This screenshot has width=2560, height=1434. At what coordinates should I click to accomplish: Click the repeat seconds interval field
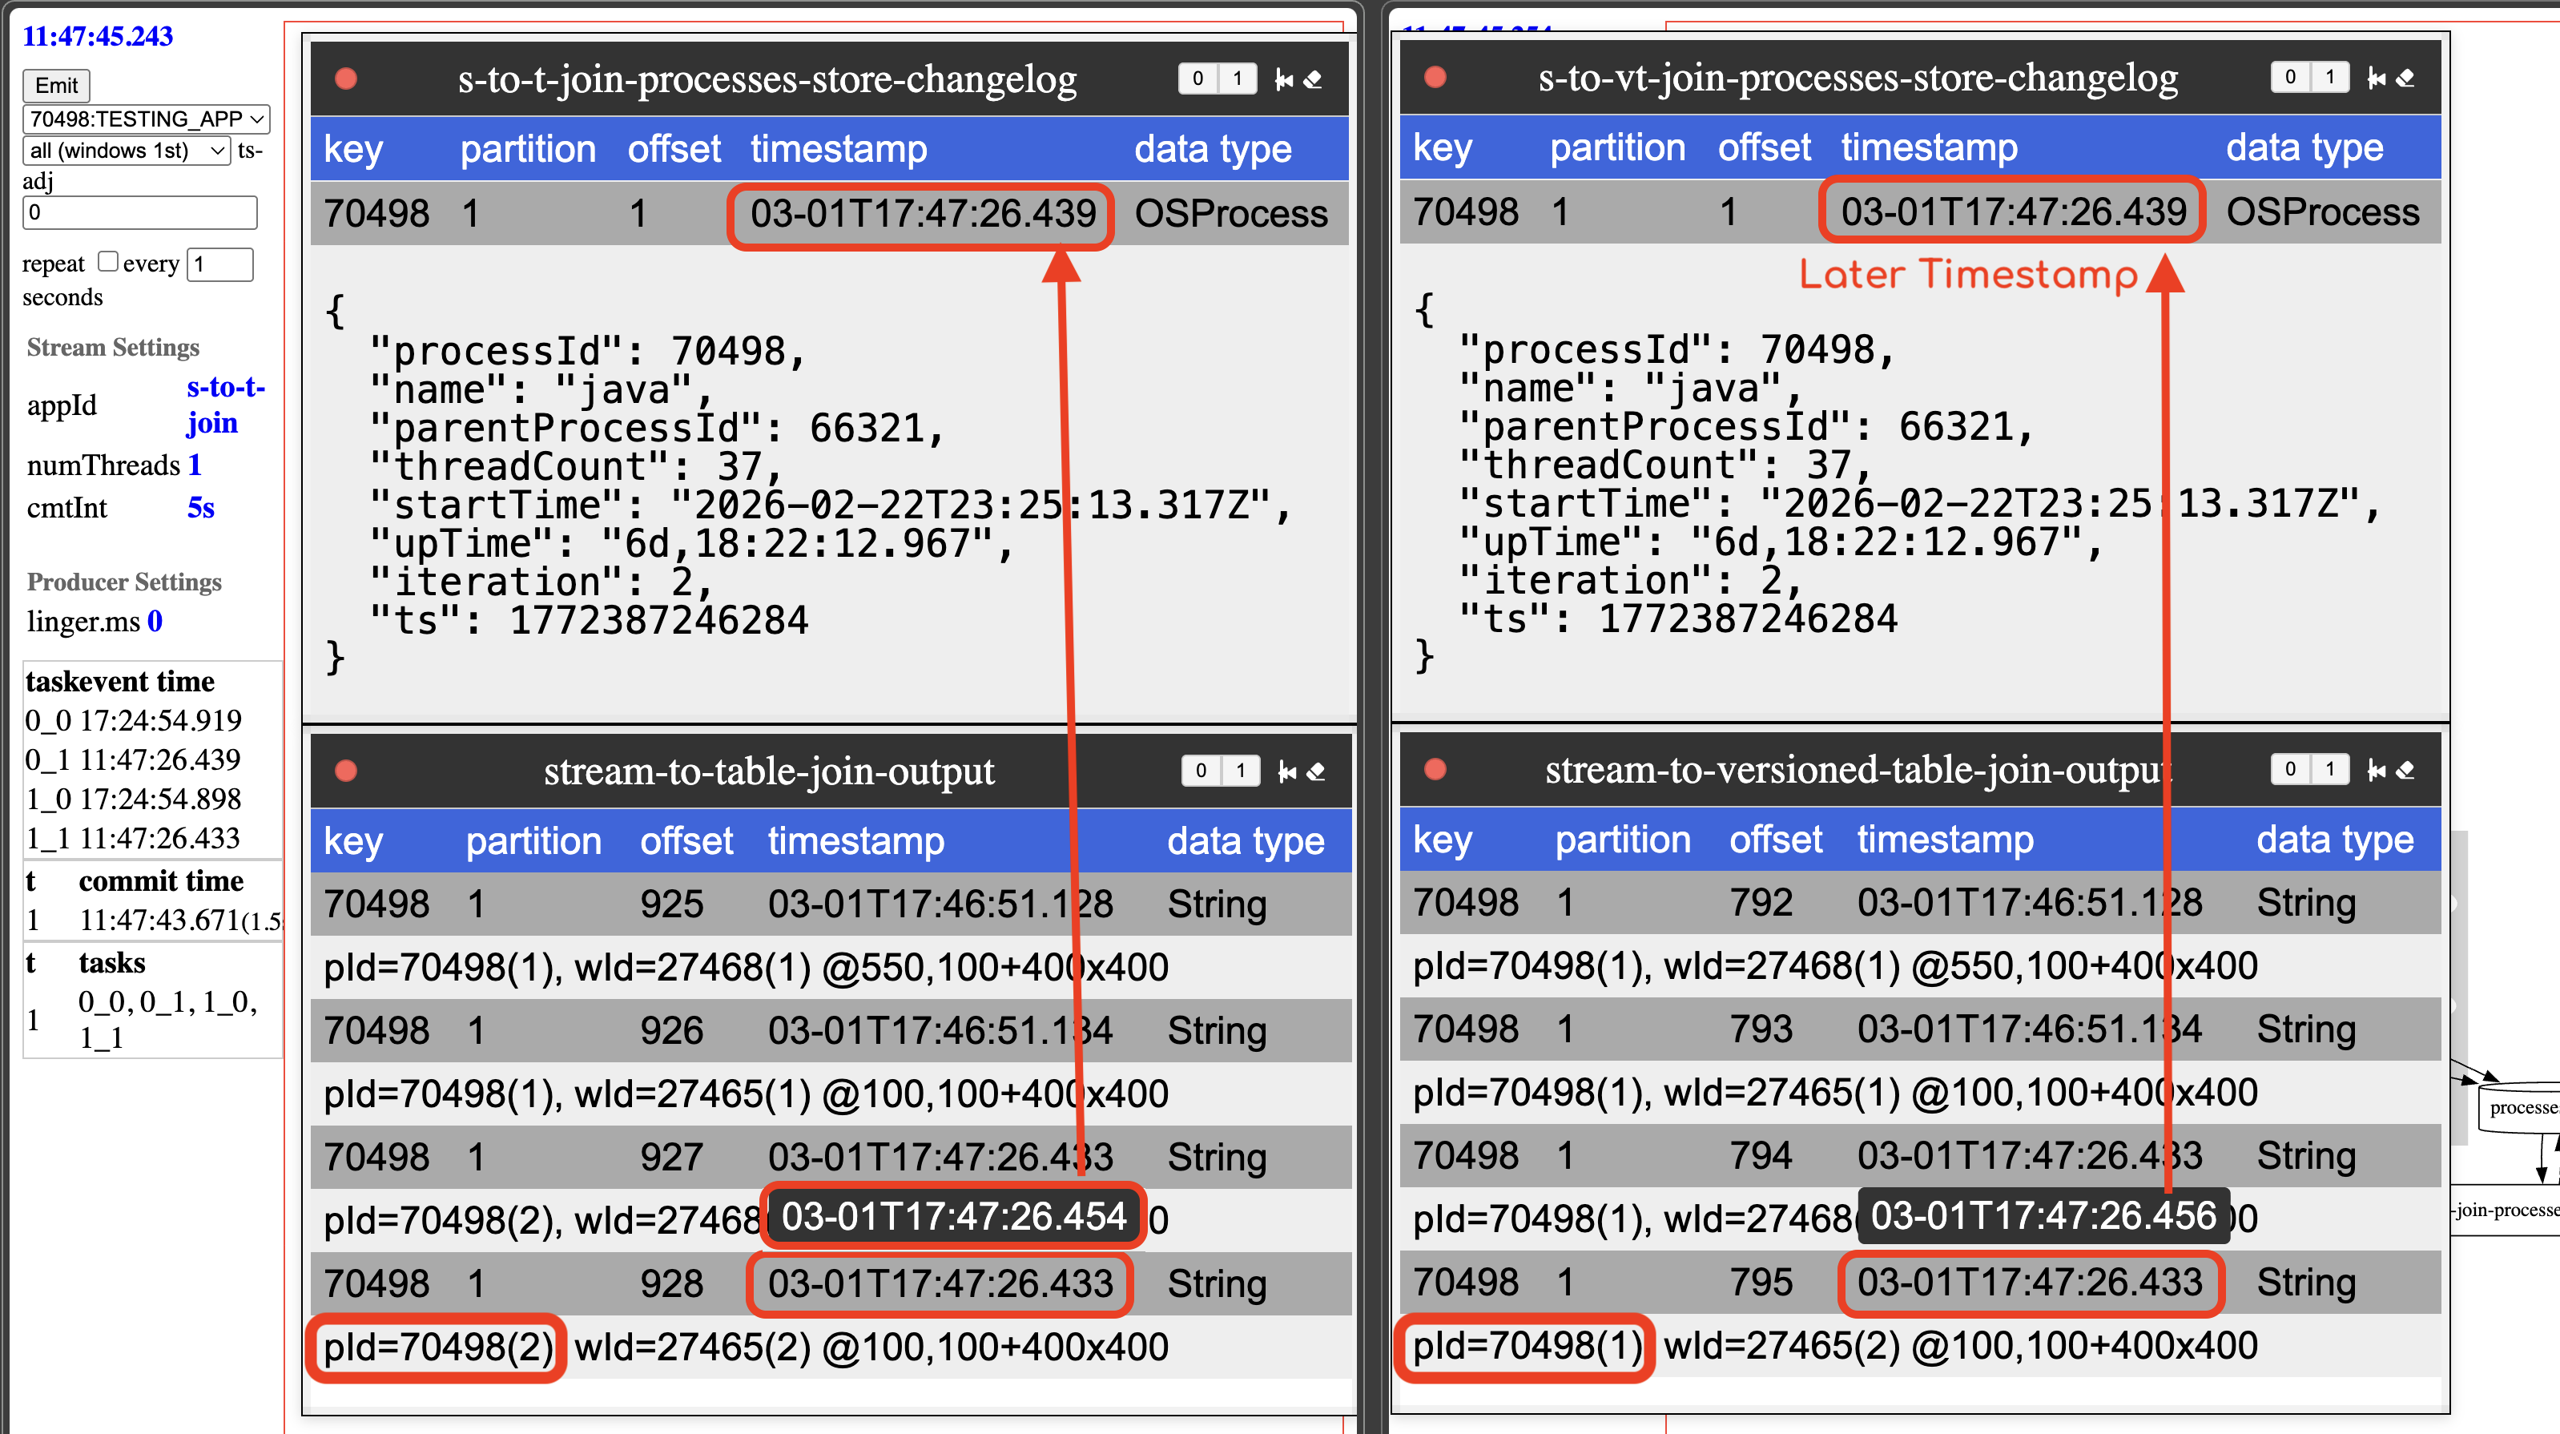[220, 264]
